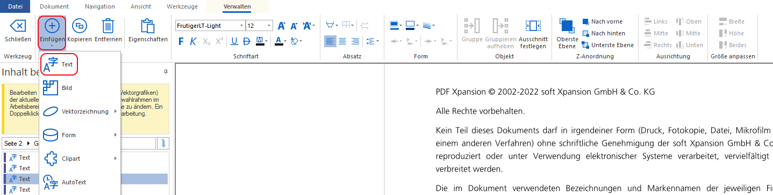Screen dimensions: 773x195
Task: Click Nach vorne button
Action: [602, 21]
